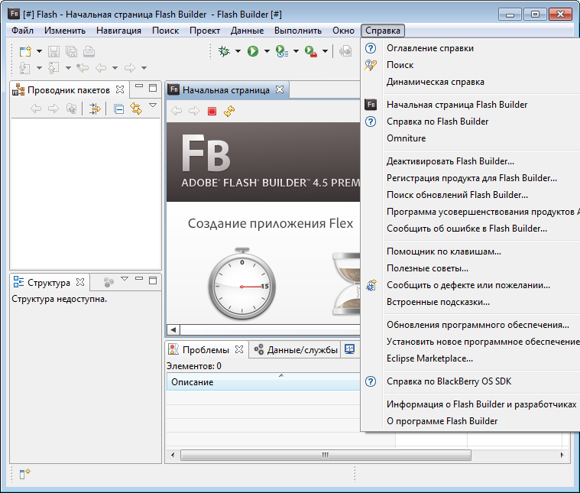
Task: Close the Структура view tab
Action: [x=80, y=282]
